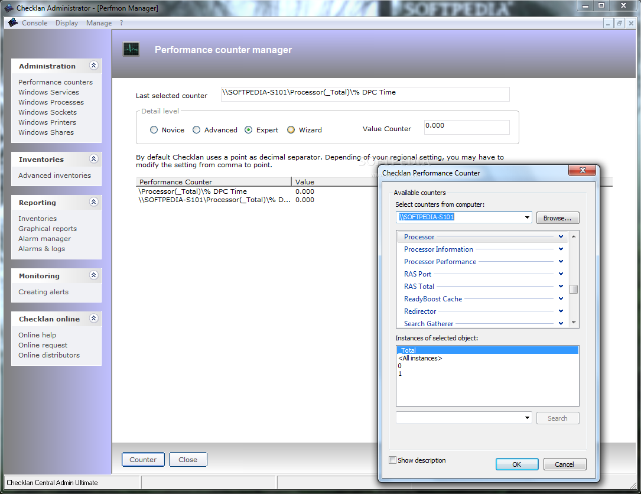The image size is (641, 494).
Task: Click the counter list scroll up arrow
Action: pos(574,236)
